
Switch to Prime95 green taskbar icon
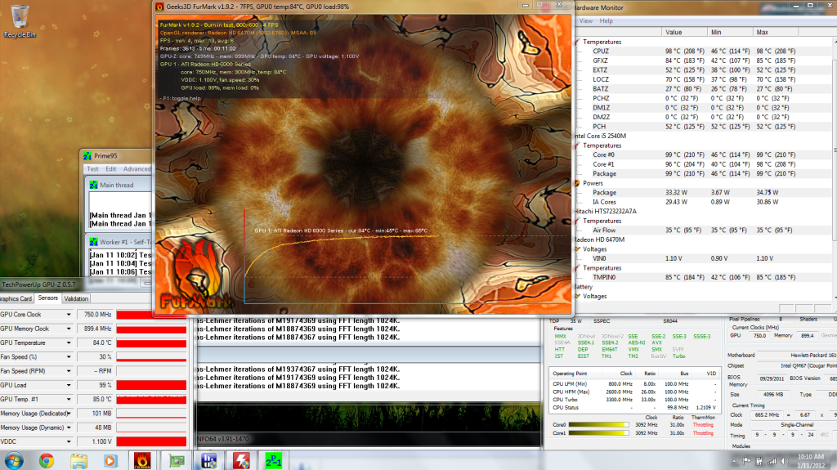(274, 460)
